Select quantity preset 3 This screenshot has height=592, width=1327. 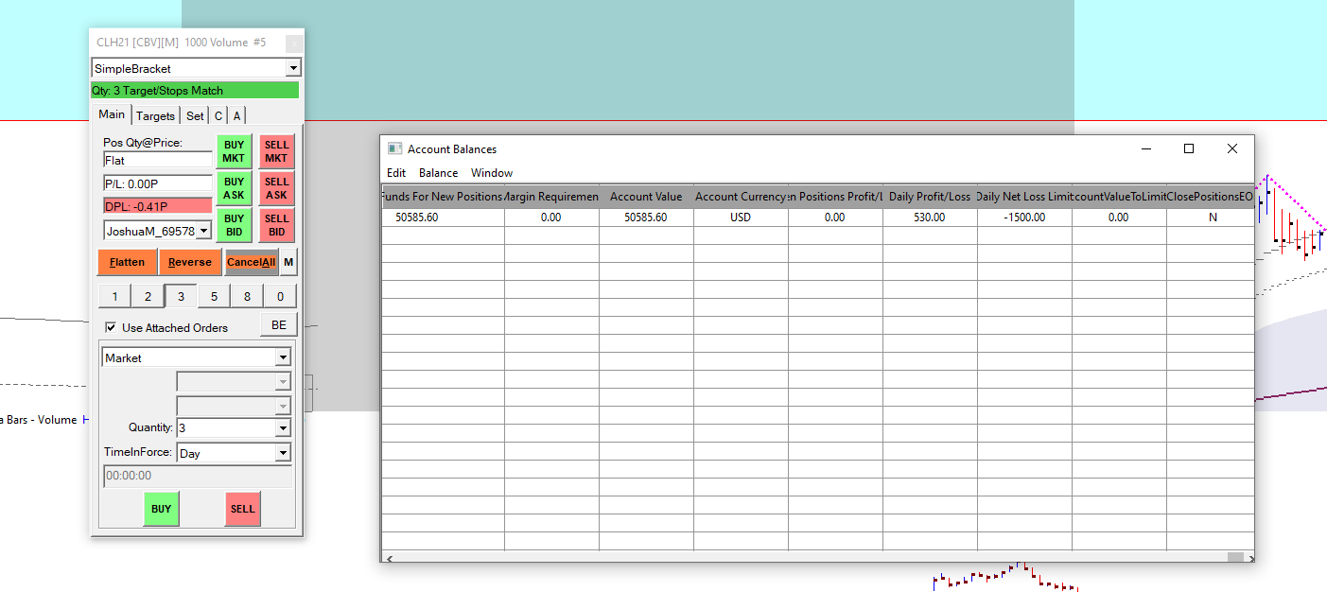coord(181,297)
